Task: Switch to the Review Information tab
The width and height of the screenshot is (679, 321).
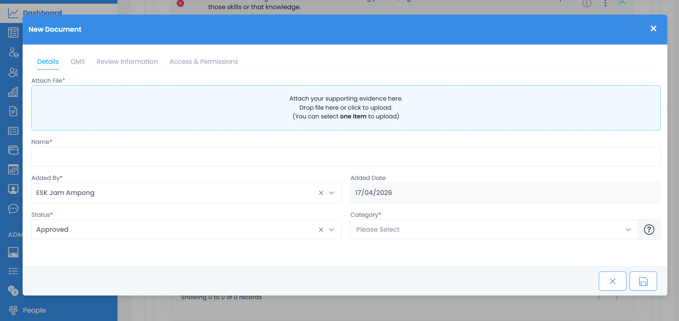Action: pos(127,62)
